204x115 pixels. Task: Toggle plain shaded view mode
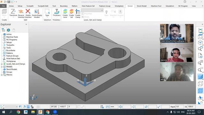pyautogui.click(x=200, y=77)
